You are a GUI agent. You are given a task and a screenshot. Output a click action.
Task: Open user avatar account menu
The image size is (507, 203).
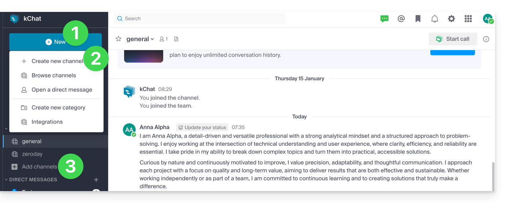click(488, 19)
